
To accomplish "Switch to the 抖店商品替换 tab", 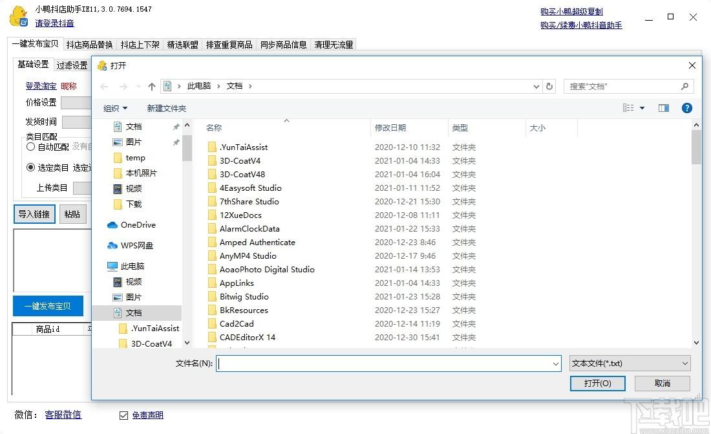I will click(x=89, y=45).
